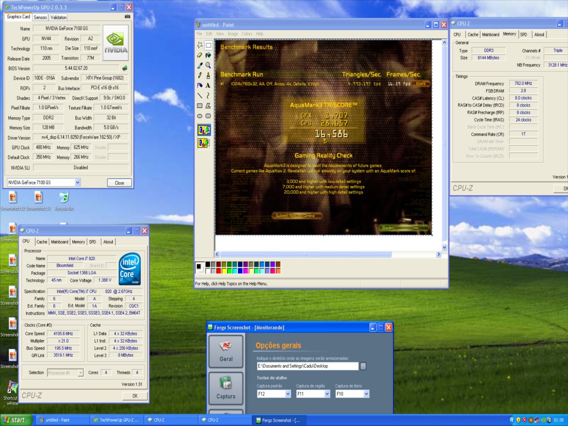Click the BIOS save chip icon in GPU-Z
Viewport: 568px width, 426px height.
tap(125, 68)
